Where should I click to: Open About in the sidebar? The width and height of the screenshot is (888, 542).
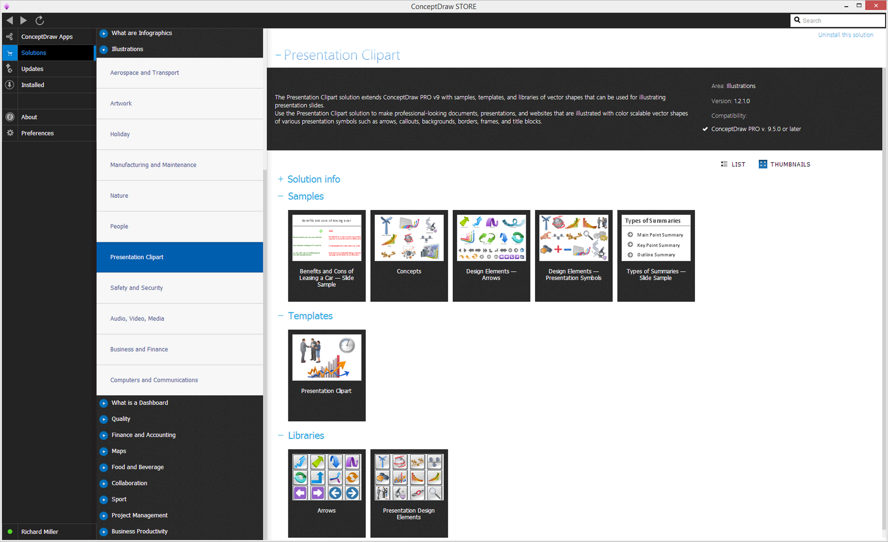(29, 117)
